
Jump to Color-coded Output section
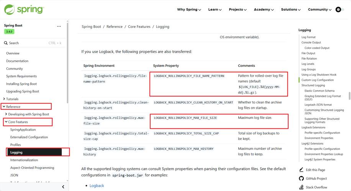317,48
